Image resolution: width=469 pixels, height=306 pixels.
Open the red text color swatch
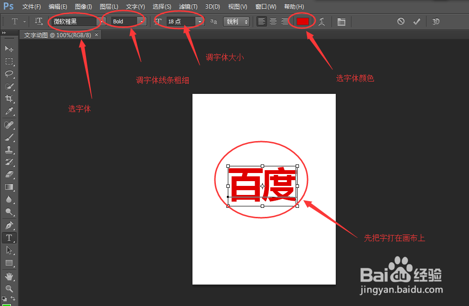(x=302, y=21)
